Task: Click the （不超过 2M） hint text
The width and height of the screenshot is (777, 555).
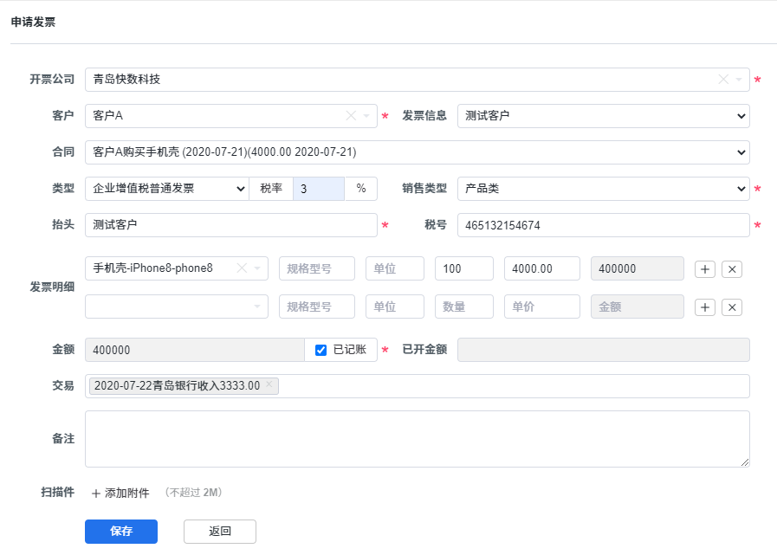Action: [x=194, y=493]
